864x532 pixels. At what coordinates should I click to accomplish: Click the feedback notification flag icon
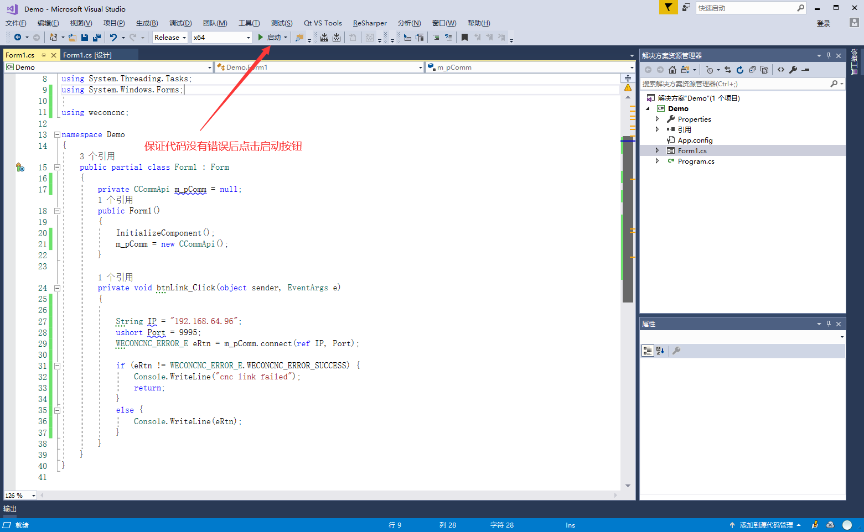point(668,8)
